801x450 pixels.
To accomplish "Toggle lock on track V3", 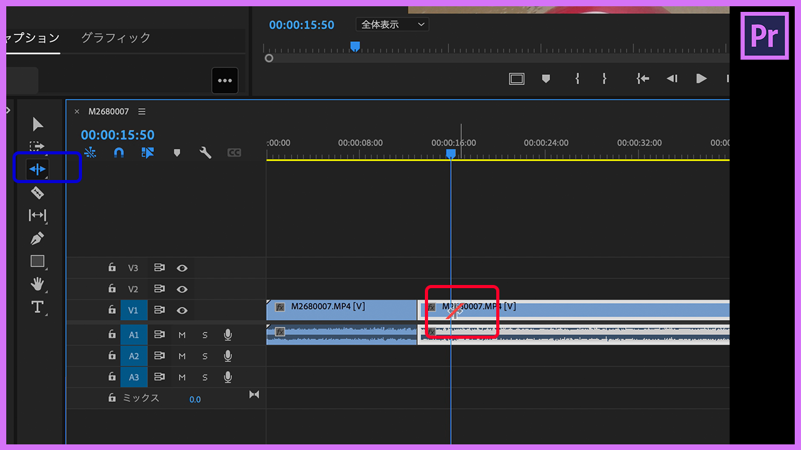I will coord(112,267).
